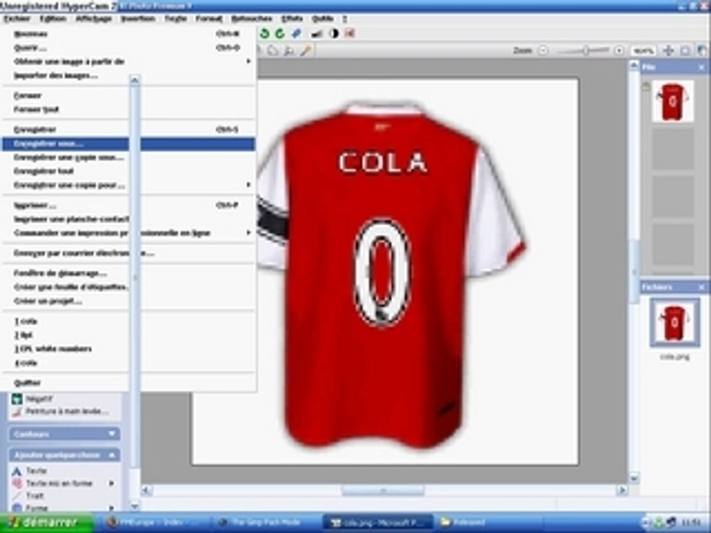Viewport: 711px width, 533px height.
Task: Choose Fermer in the file menu
Action: (129, 95)
